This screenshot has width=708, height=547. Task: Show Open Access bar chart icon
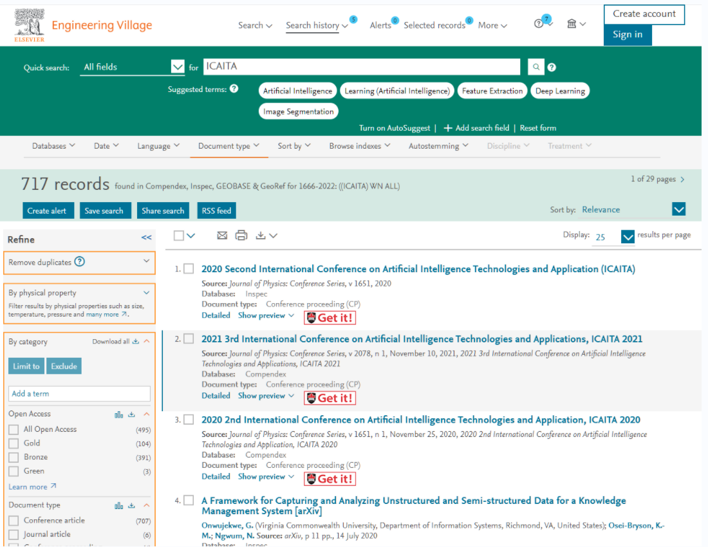pos(119,414)
